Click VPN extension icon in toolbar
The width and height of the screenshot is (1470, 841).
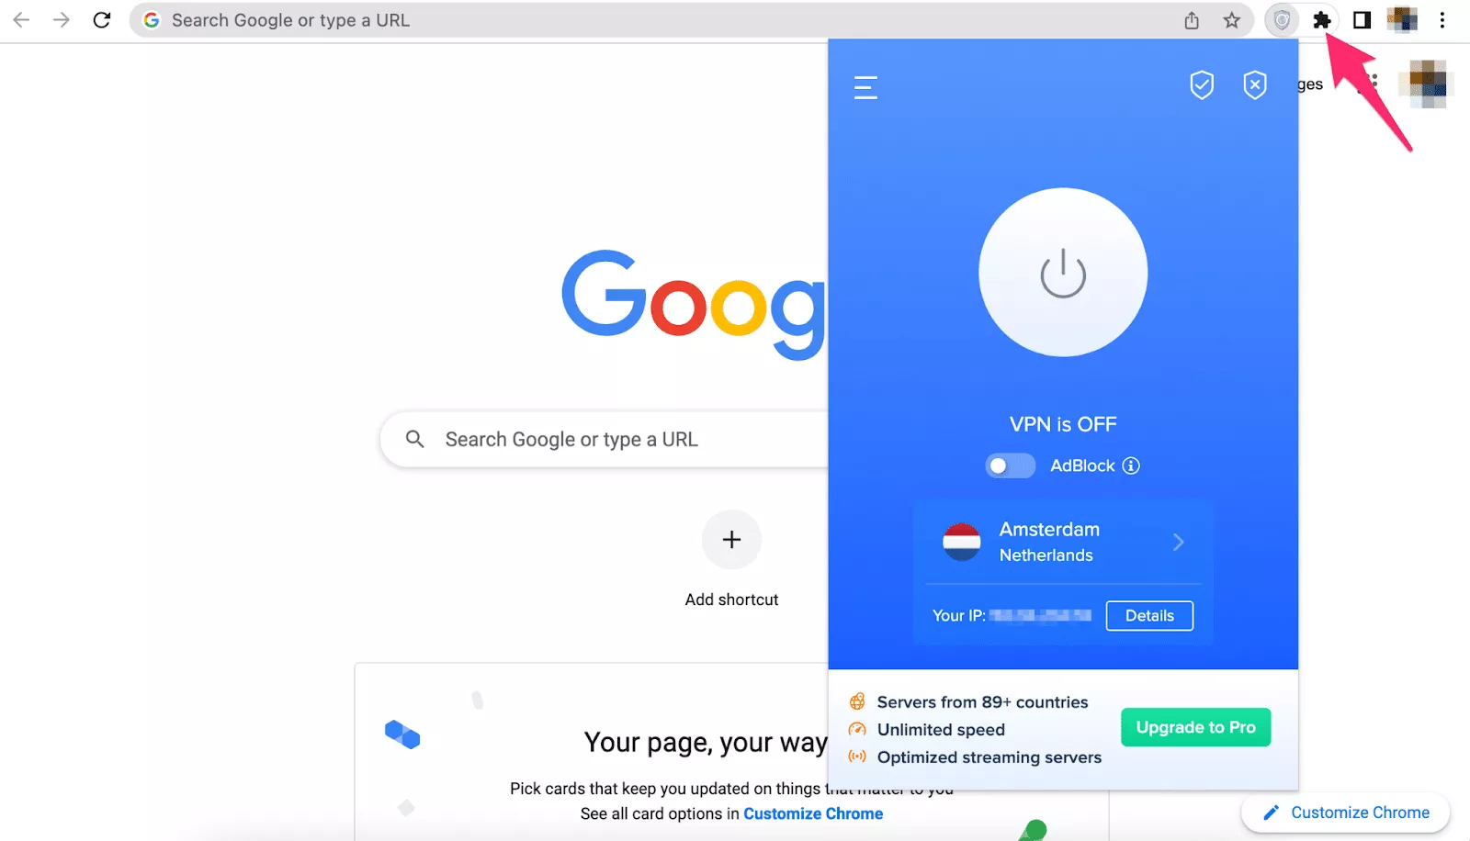pyautogui.click(x=1281, y=20)
